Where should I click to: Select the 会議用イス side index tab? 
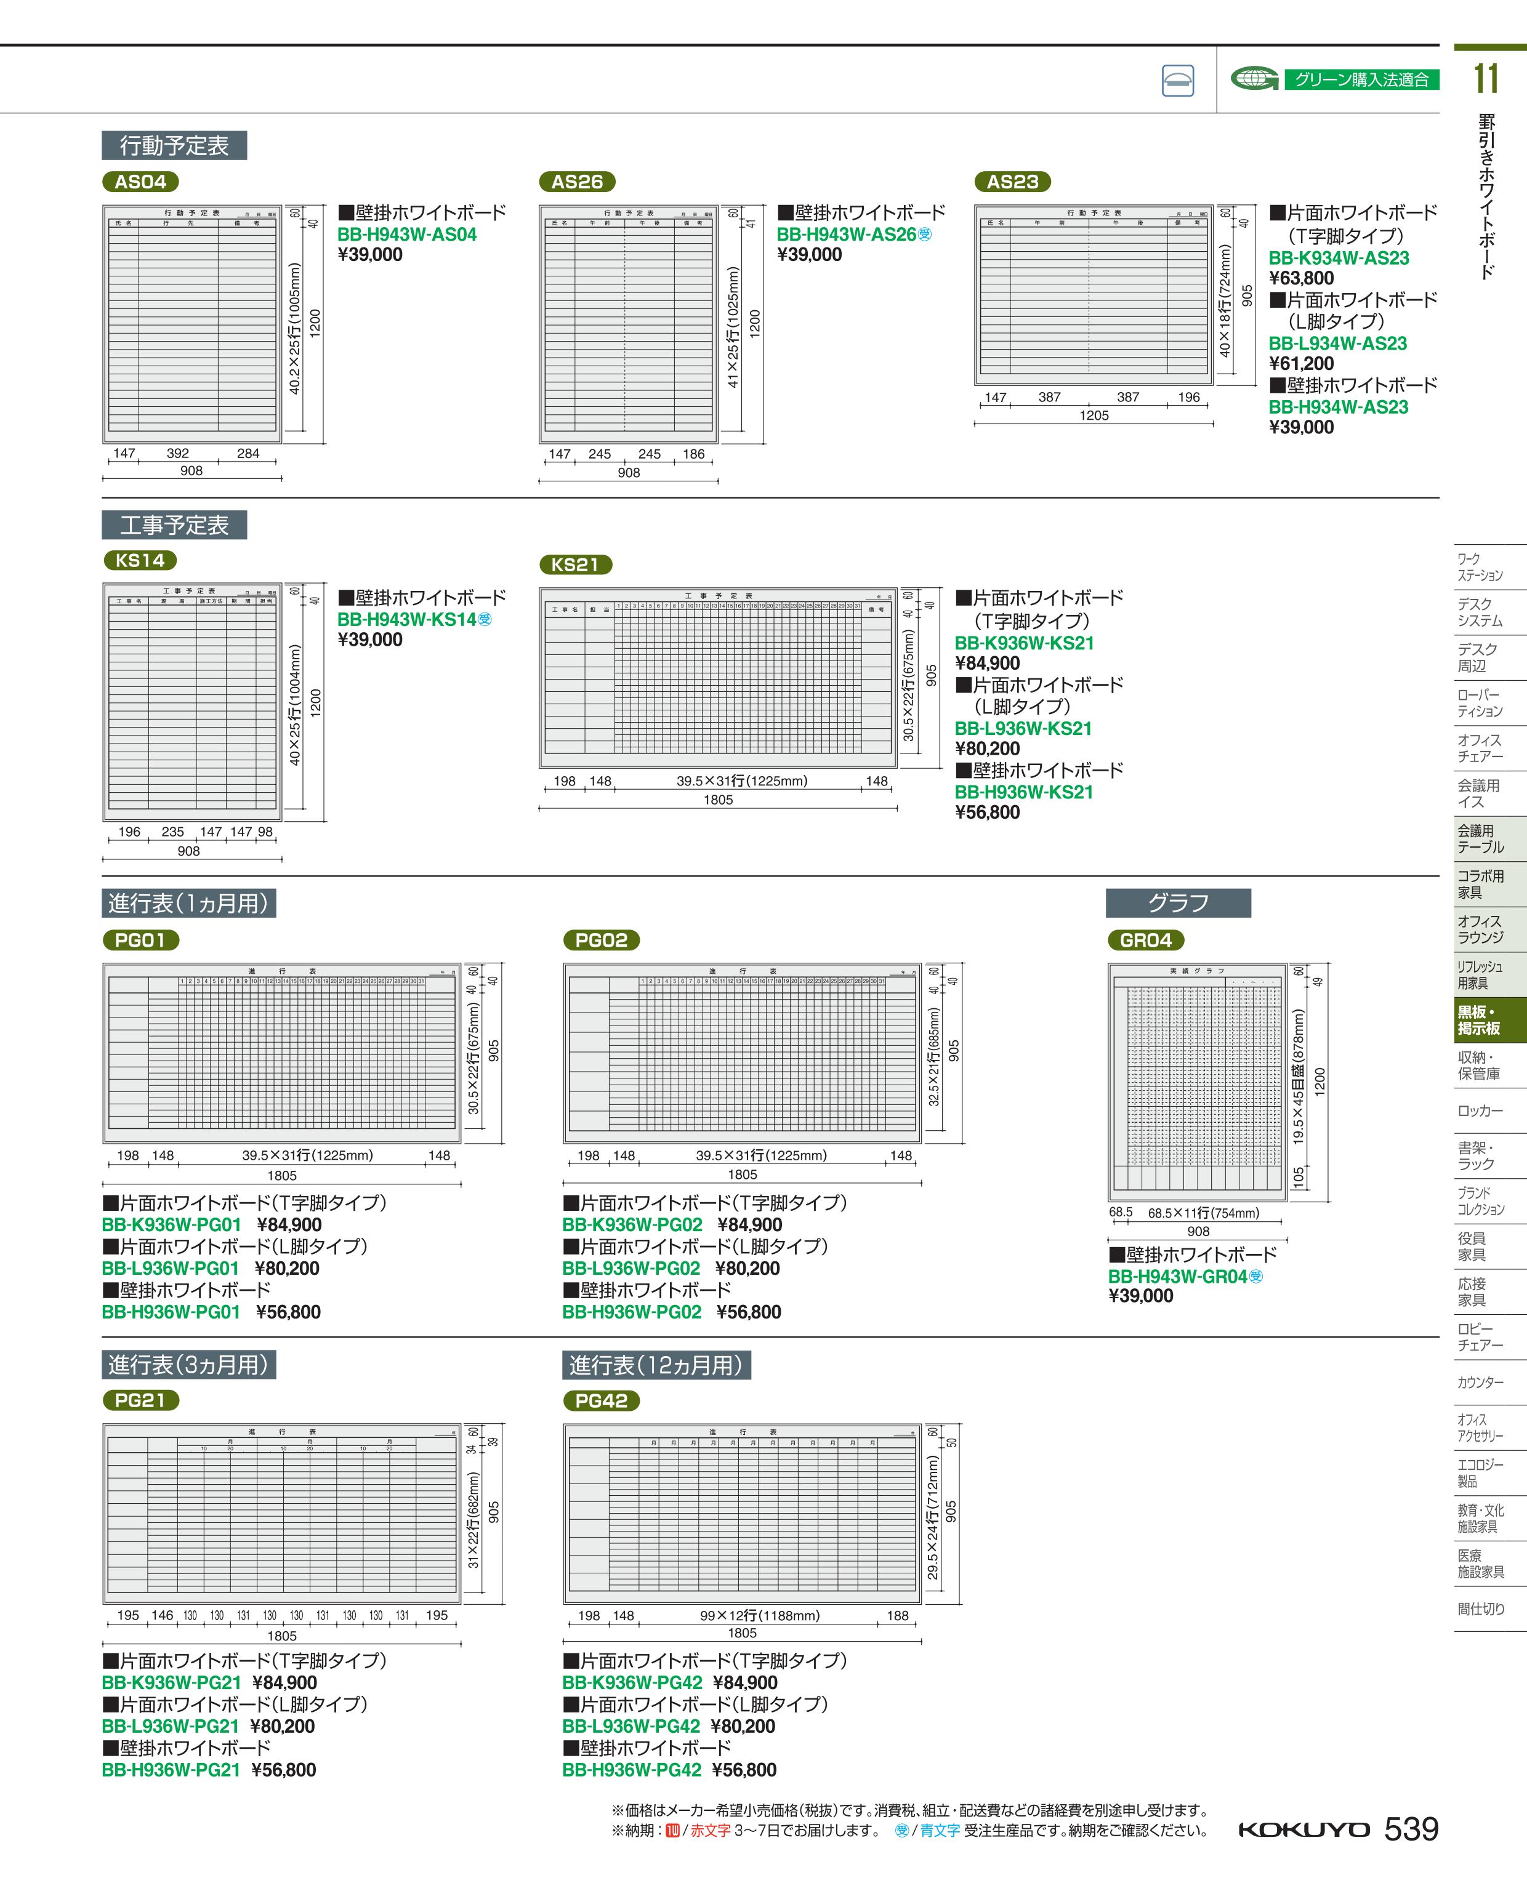[x=1490, y=793]
